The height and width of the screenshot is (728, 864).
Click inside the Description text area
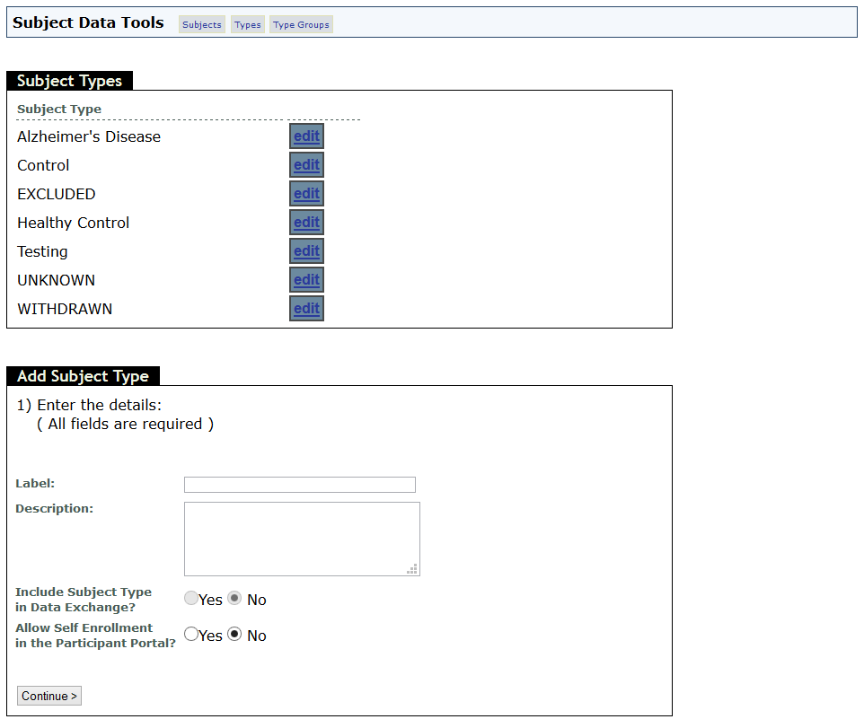(302, 537)
